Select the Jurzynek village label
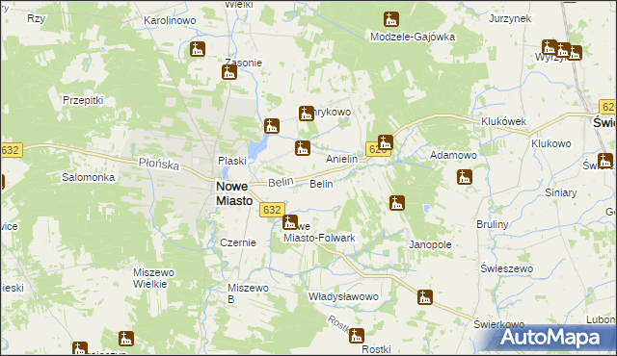The width and height of the screenshot is (617, 356). (510, 18)
